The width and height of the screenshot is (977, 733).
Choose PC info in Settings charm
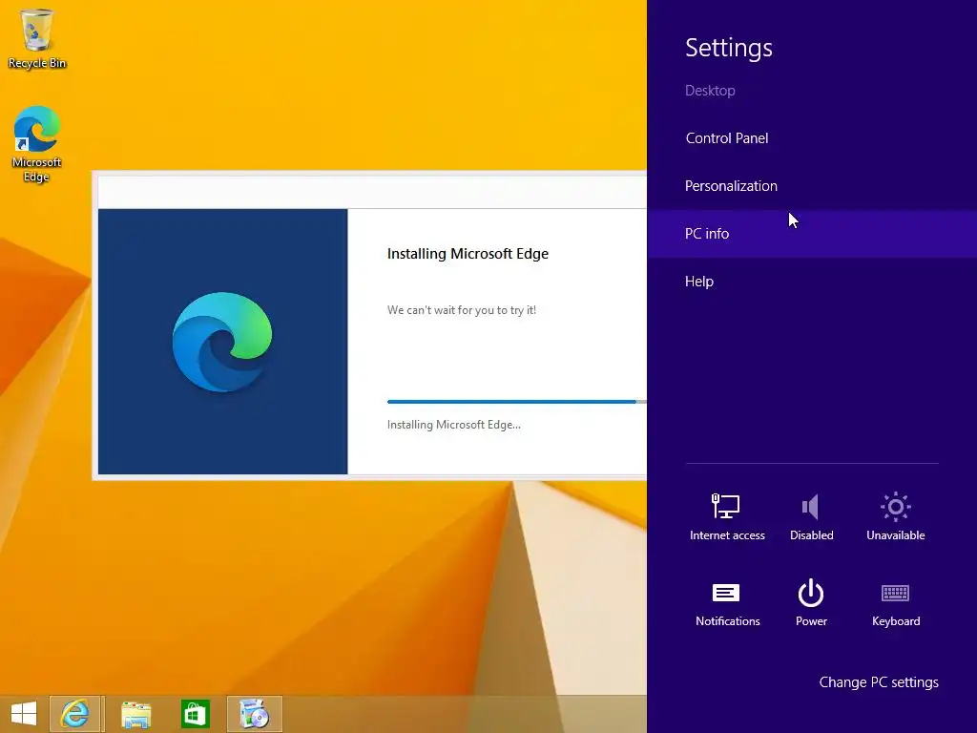pos(812,234)
